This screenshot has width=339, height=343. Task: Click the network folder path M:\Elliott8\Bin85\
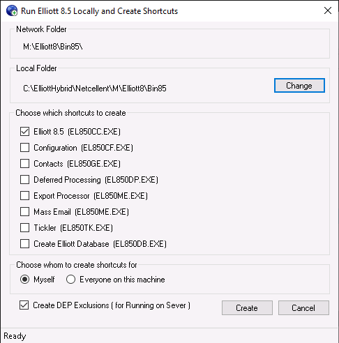click(x=53, y=47)
